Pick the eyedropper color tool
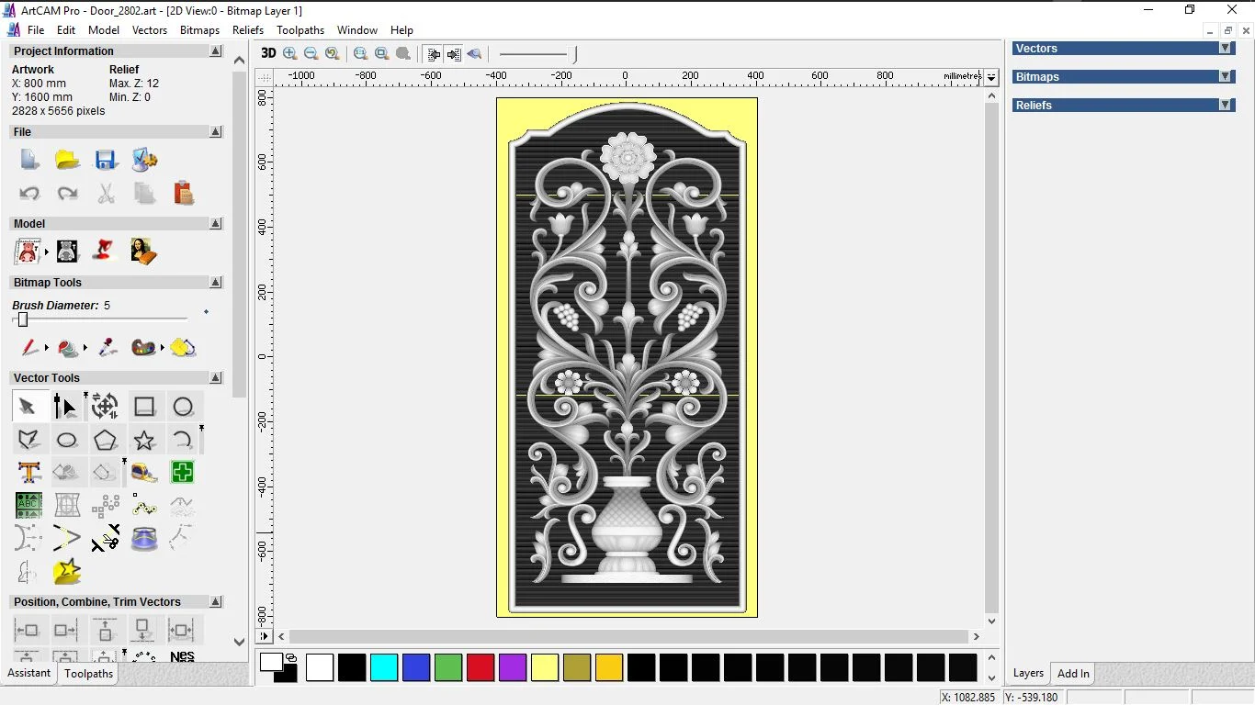Viewport: 1255px width, 705px height. click(x=107, y=348)
